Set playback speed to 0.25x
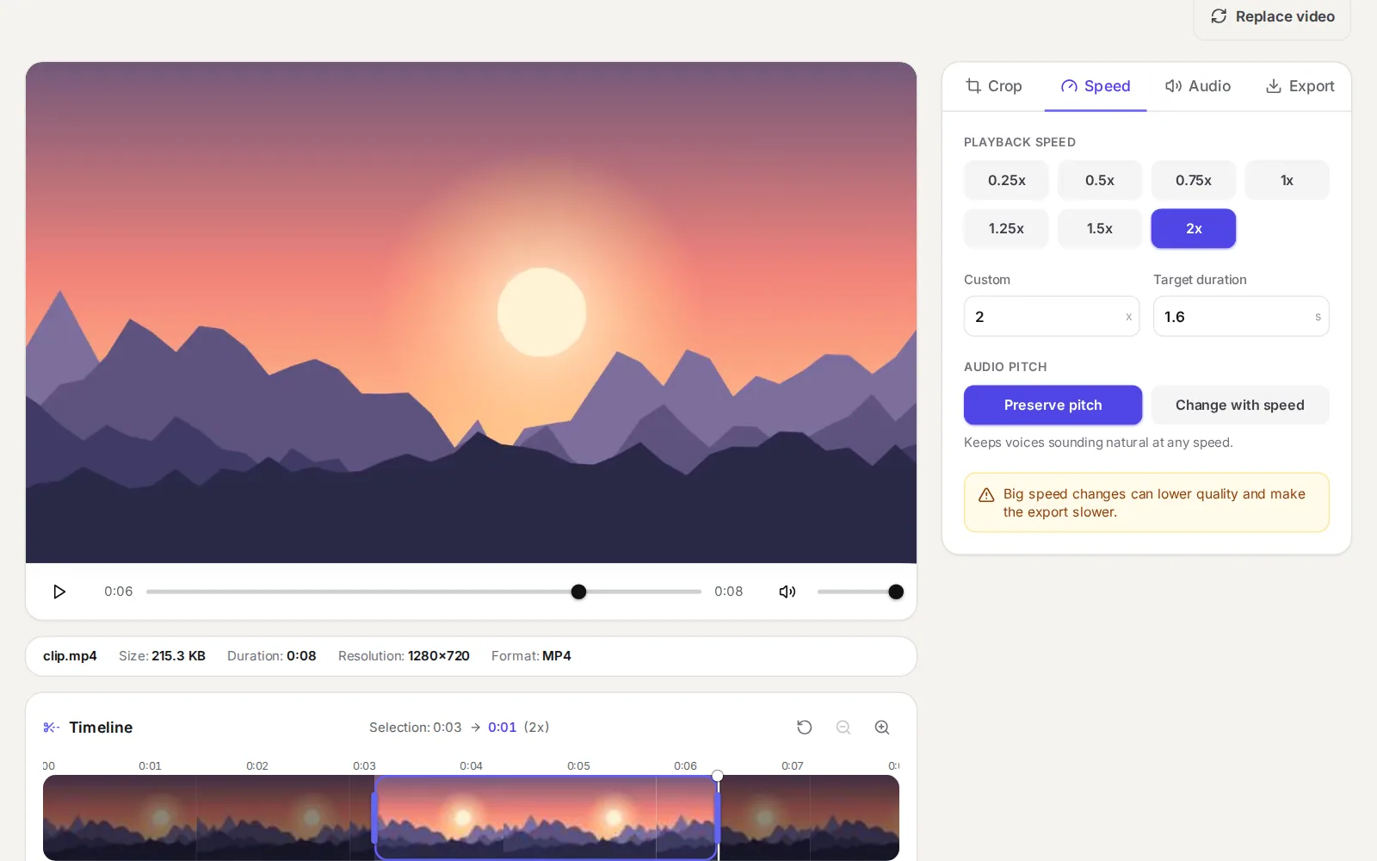 coord(1006,180)
